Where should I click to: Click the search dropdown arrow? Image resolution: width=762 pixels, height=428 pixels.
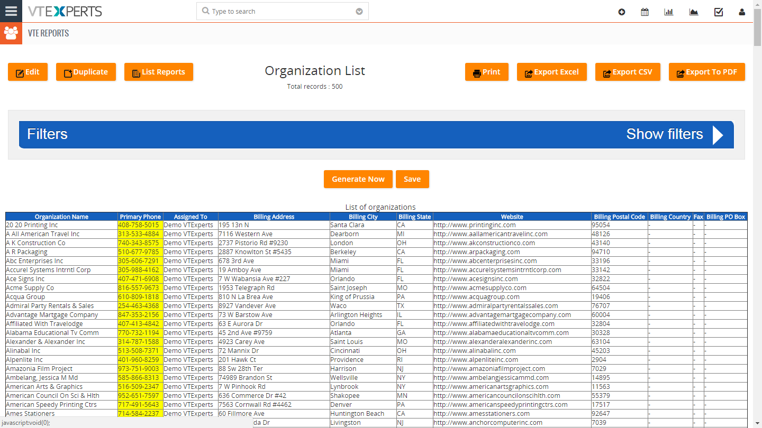coord(359,11)
